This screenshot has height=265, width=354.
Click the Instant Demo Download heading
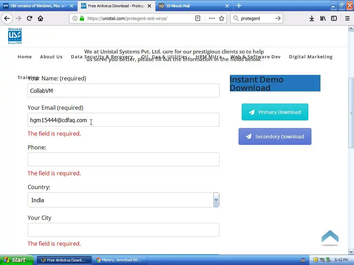tap(275, 84)
